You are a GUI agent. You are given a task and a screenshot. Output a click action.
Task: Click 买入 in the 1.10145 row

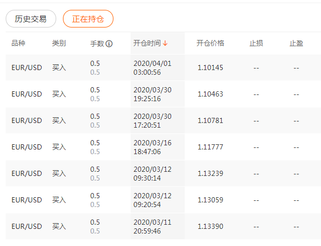coord(59,67)
